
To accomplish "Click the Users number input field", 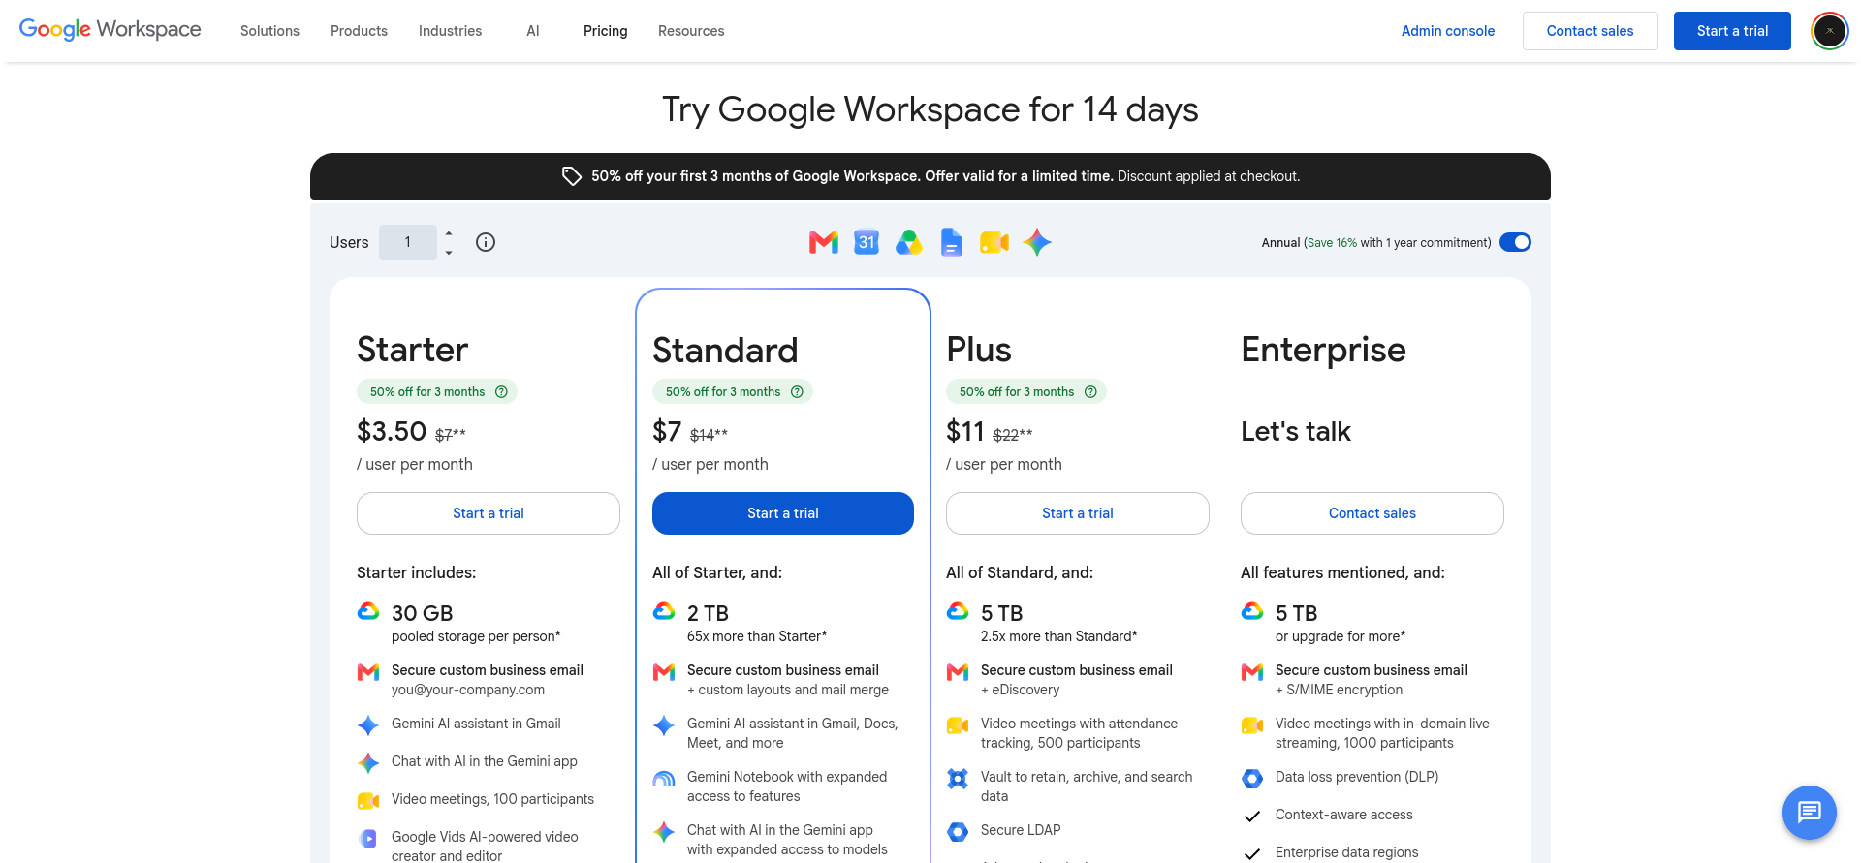I will click(408, 242).
